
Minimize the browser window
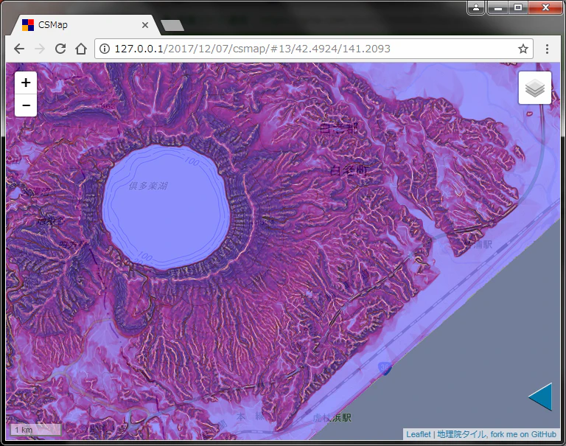point(498,7)
